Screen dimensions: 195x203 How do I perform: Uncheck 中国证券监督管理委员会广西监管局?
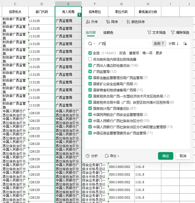(90, 133)
